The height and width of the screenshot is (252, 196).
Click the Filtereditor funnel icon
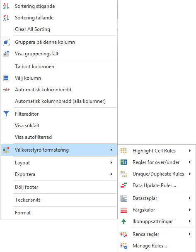click(x=6, y=114)
